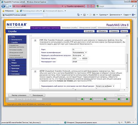This screenshot has width=138, height=125.
Task: Click the FTP port input field
Action: (x=77, y=49)
